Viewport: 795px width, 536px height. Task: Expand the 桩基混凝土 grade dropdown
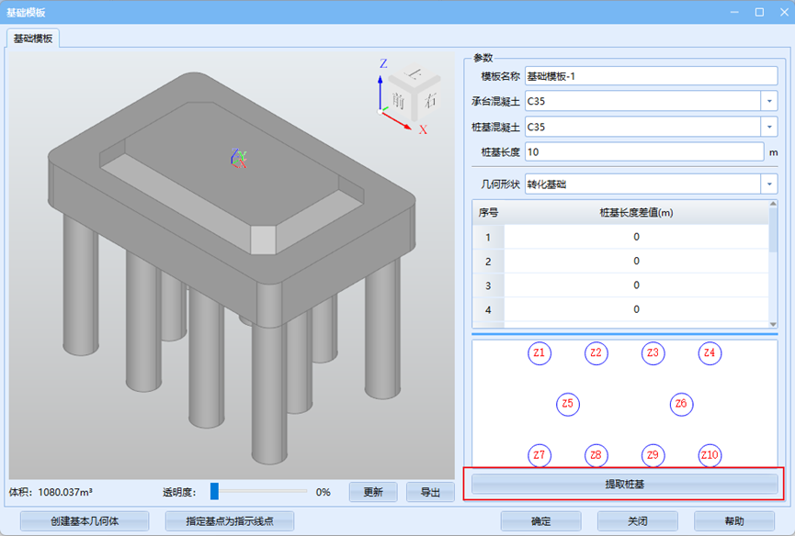pos(768,127)
